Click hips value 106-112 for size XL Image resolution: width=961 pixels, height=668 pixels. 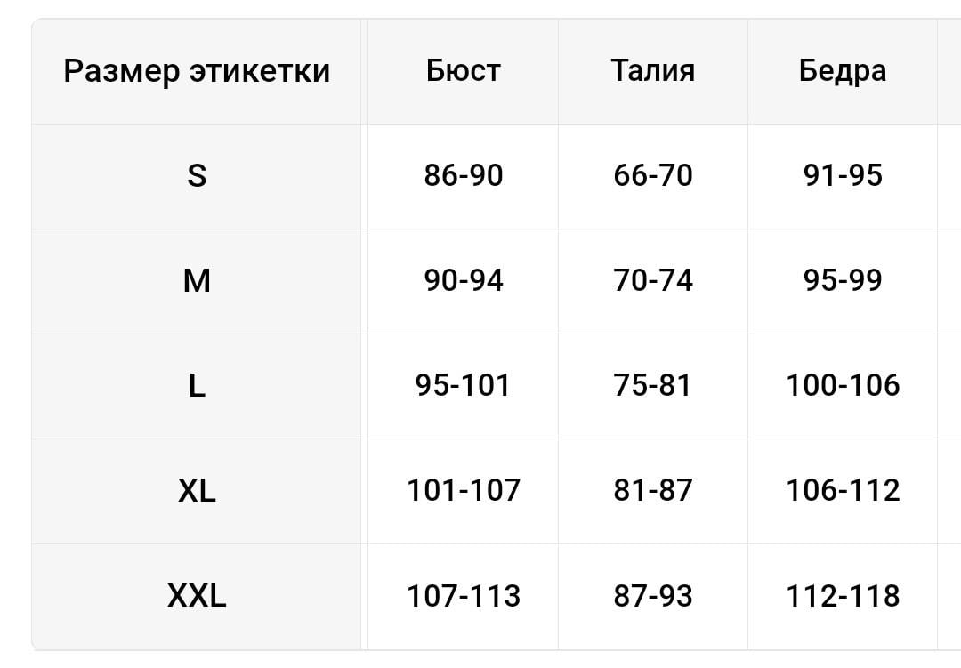[x=842, y=491]
